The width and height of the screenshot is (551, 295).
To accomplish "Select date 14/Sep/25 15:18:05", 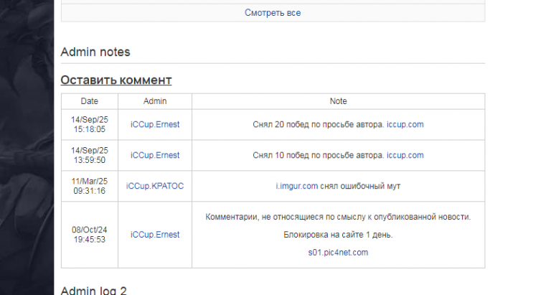I will 90,124.
